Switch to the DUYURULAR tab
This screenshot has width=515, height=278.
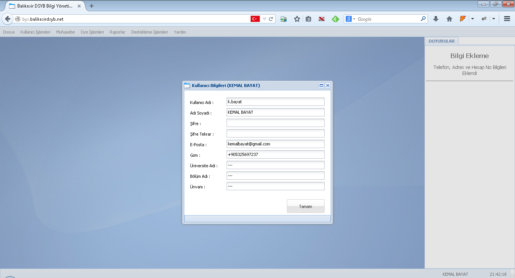pos(441,41)
